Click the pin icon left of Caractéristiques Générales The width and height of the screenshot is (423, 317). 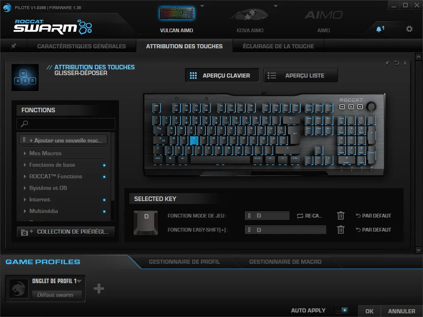click(x=14, y=46)
